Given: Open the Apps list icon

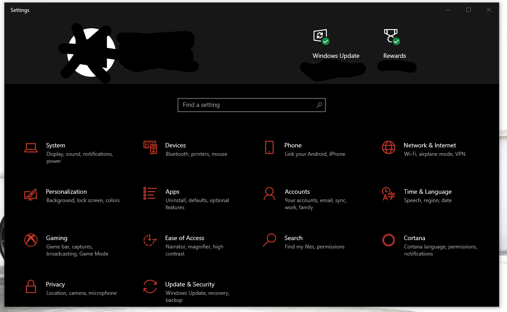Looking at the screenshot, I should coord(150,193).
